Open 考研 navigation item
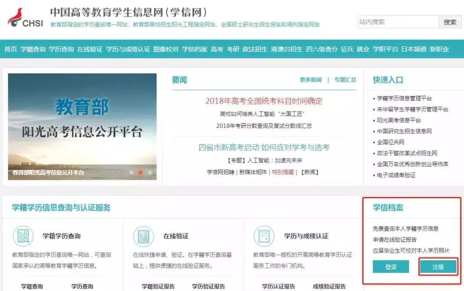 click(x=233, y=49)
